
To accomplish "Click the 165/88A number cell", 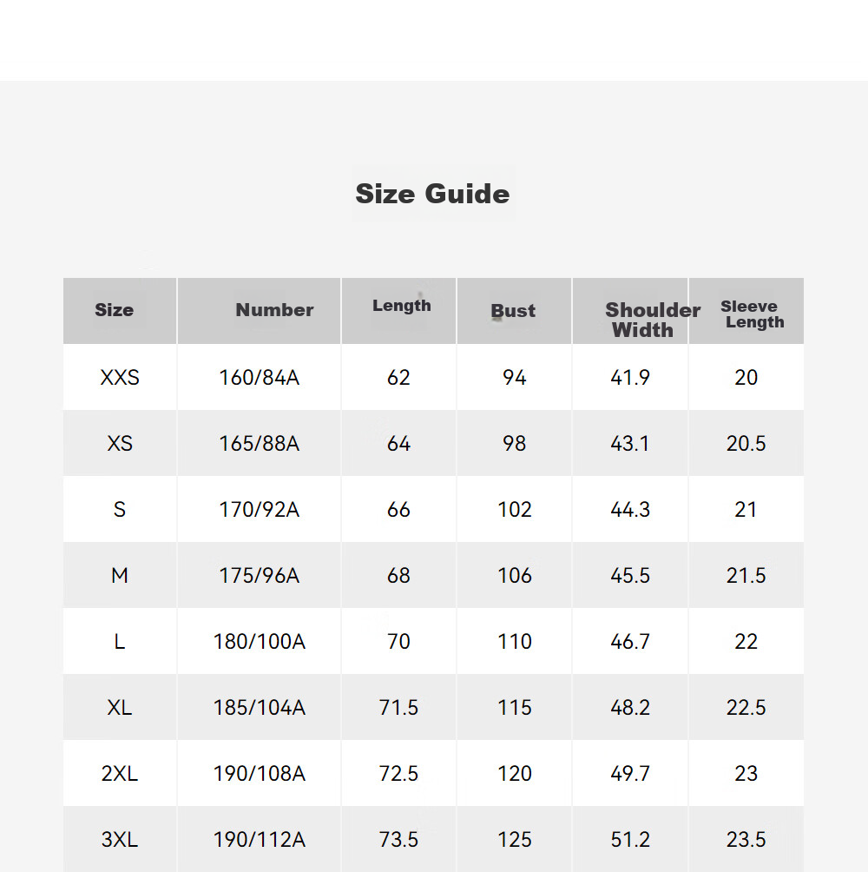I will 259,444.
